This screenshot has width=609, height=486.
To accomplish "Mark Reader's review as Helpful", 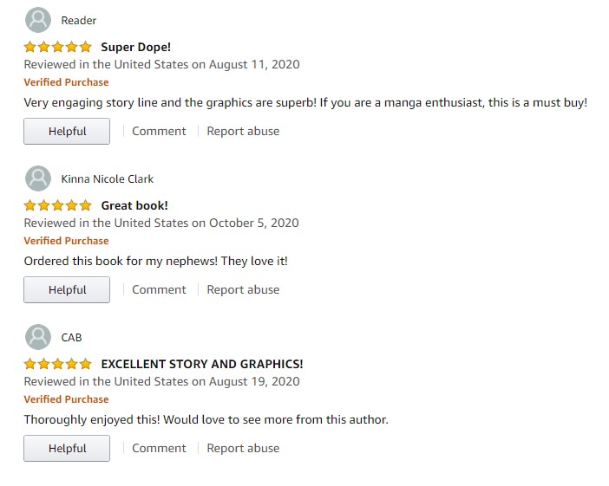I will [x=67, y=132].
